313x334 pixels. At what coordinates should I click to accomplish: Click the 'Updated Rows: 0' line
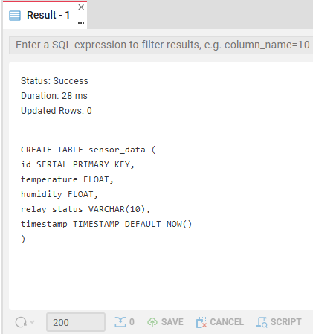pos(57,111)
